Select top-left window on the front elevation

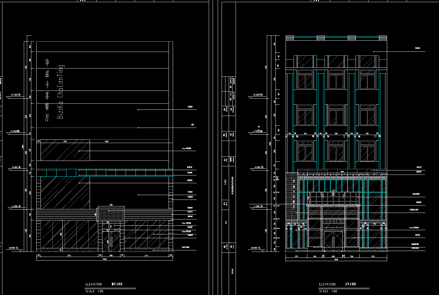[305, 82]
